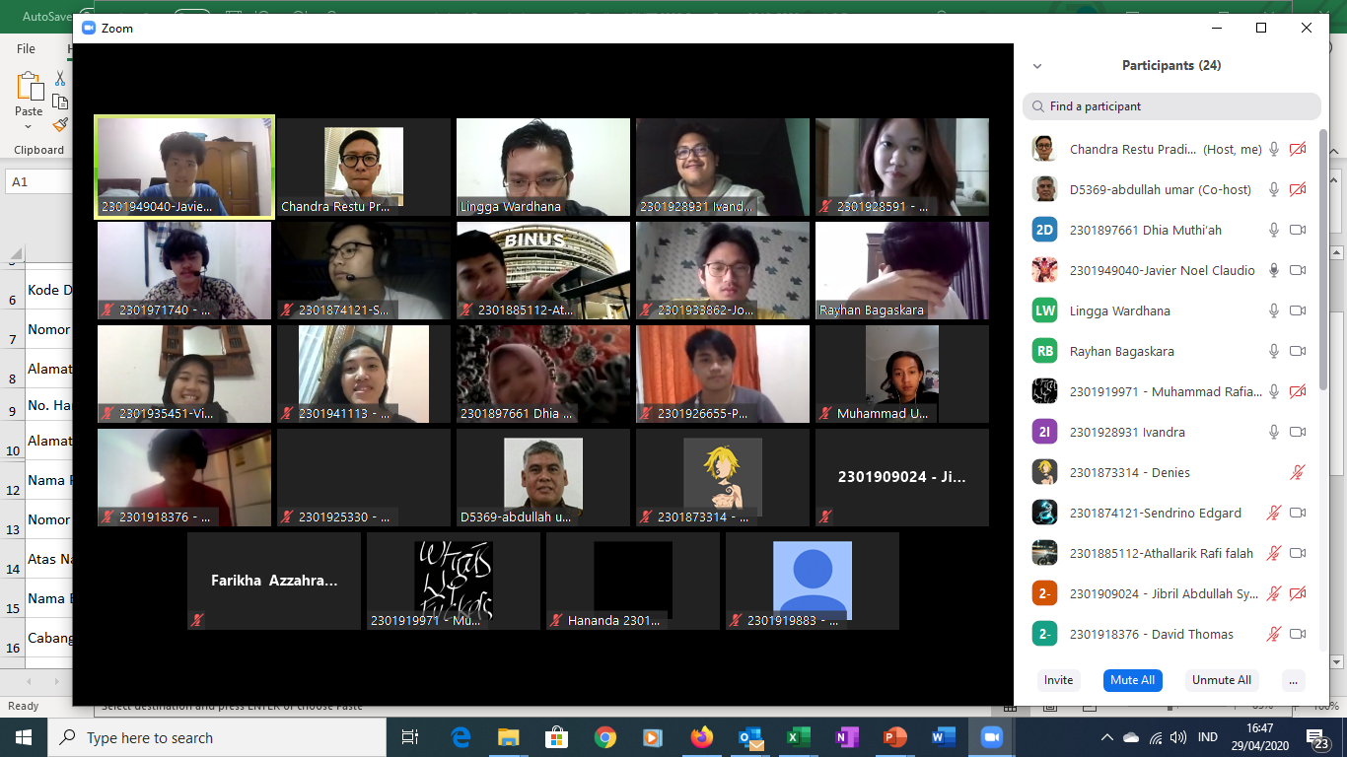Click Windows search box Type here to search
The width and height of the screenshot is (1347, 757).
coord(217,737)
